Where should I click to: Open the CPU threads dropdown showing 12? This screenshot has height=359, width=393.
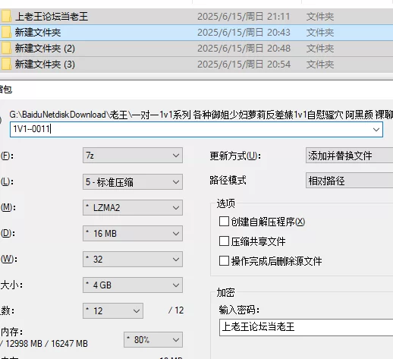113,310
